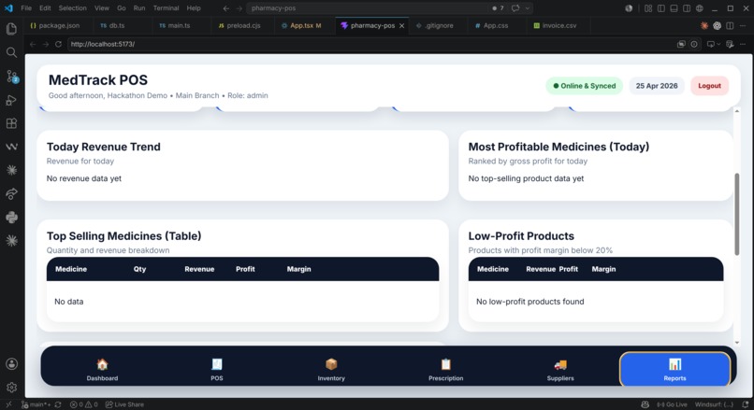754x410 pixels.
Task: Switch to the invoice.csv tab
Action: coord(558,25)
